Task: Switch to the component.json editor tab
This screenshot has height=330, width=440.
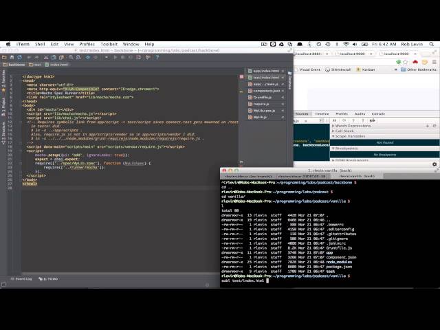Action: point(267,91)
